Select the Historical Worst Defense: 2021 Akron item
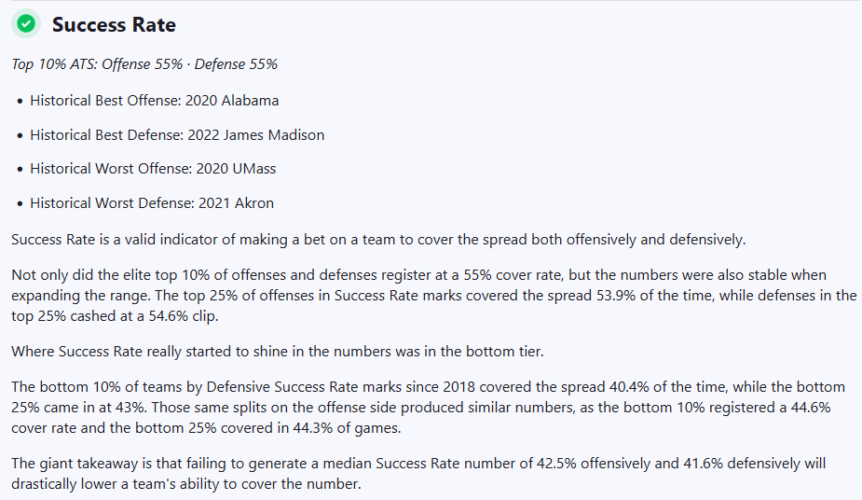 point(152,203)
